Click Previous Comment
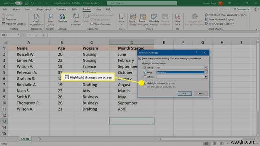Image resolution: width=260 pixels, height=146 pixels. [102, 15]
